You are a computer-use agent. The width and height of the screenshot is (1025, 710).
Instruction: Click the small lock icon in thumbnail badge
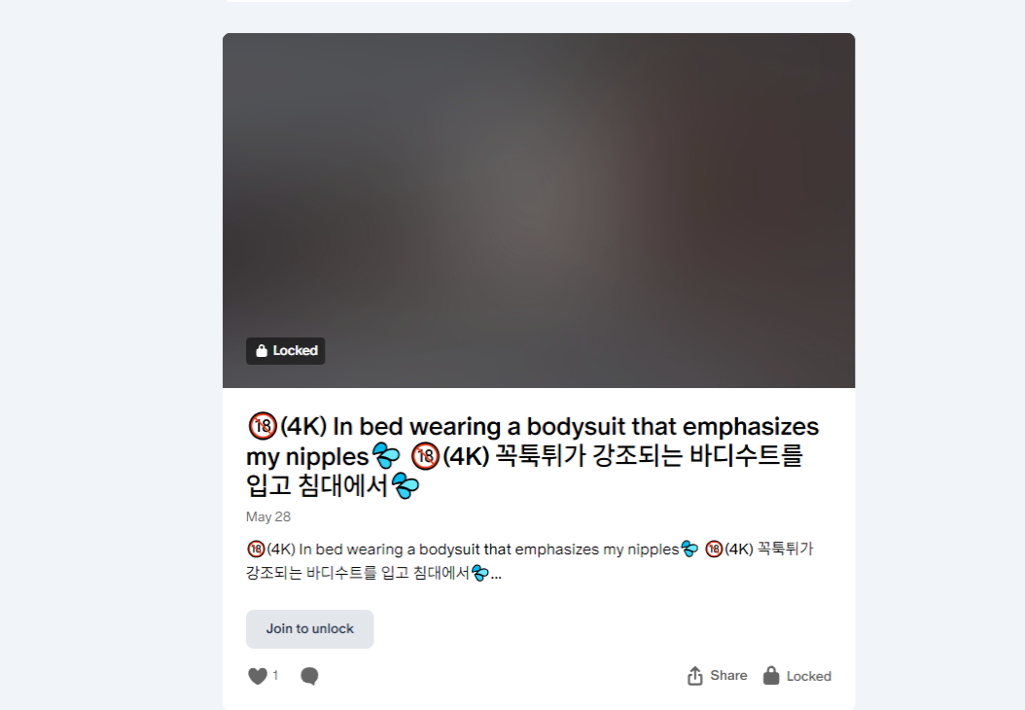pos(262,351)
